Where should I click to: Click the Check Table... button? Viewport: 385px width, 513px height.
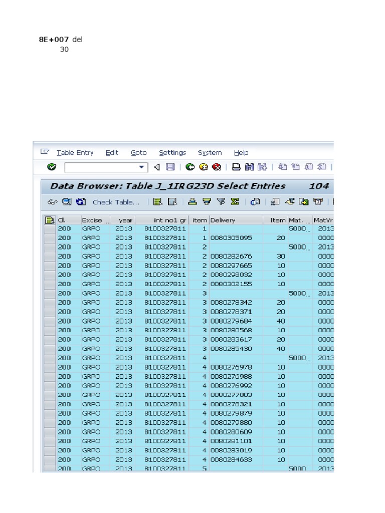(x=116, y=202)
